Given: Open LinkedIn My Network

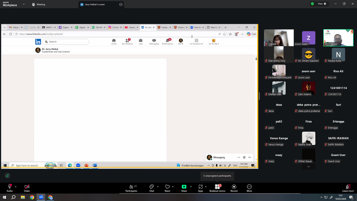Looking at the screenshot, I should pyautogui.click(x=127, y=42).
